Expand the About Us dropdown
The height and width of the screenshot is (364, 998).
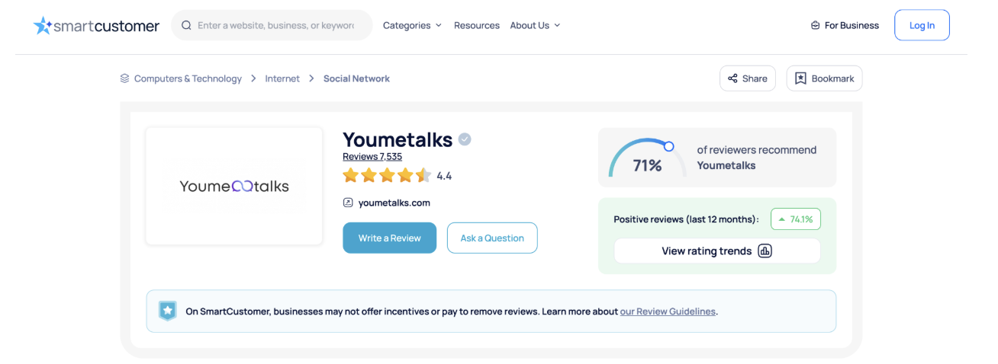535,25
